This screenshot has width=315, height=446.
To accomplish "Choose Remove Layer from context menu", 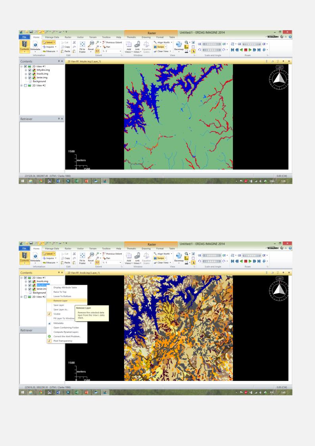I will click(67, 301).
